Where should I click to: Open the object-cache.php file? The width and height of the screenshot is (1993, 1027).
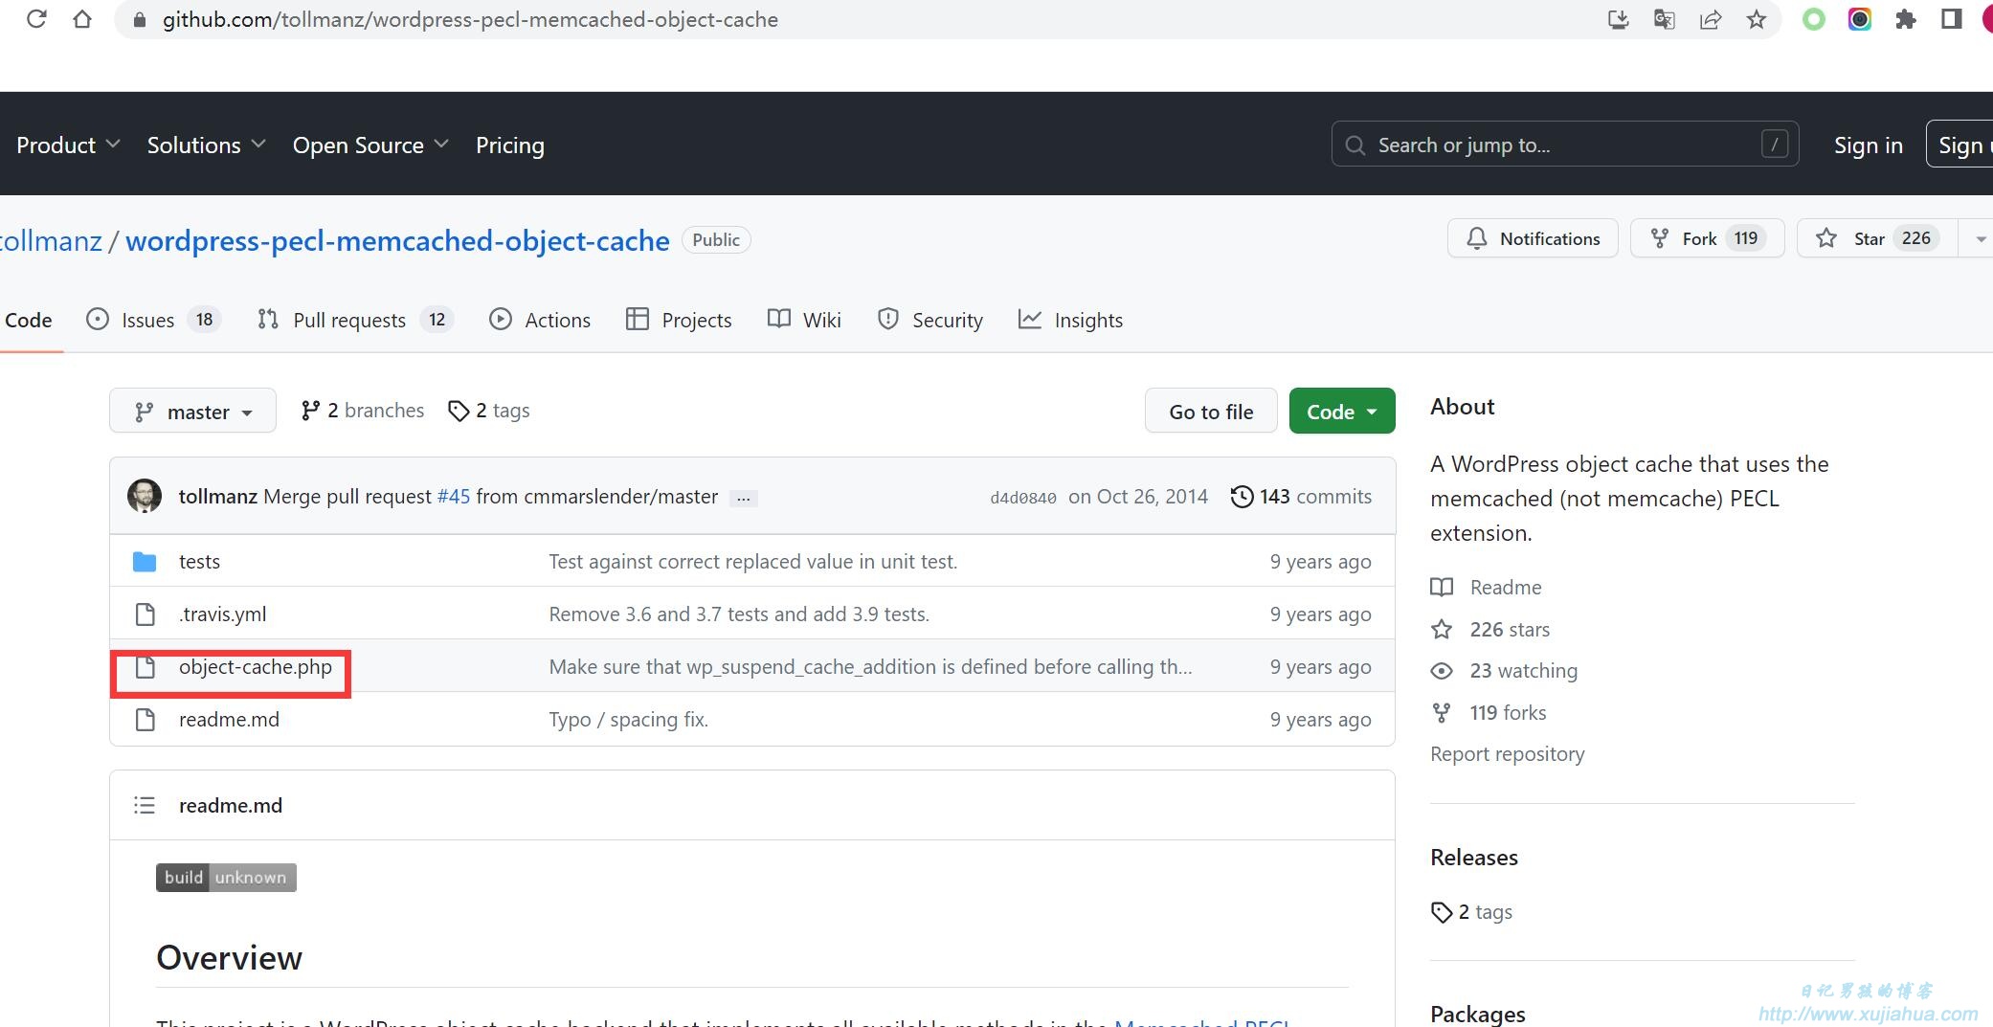coord(256,667)
